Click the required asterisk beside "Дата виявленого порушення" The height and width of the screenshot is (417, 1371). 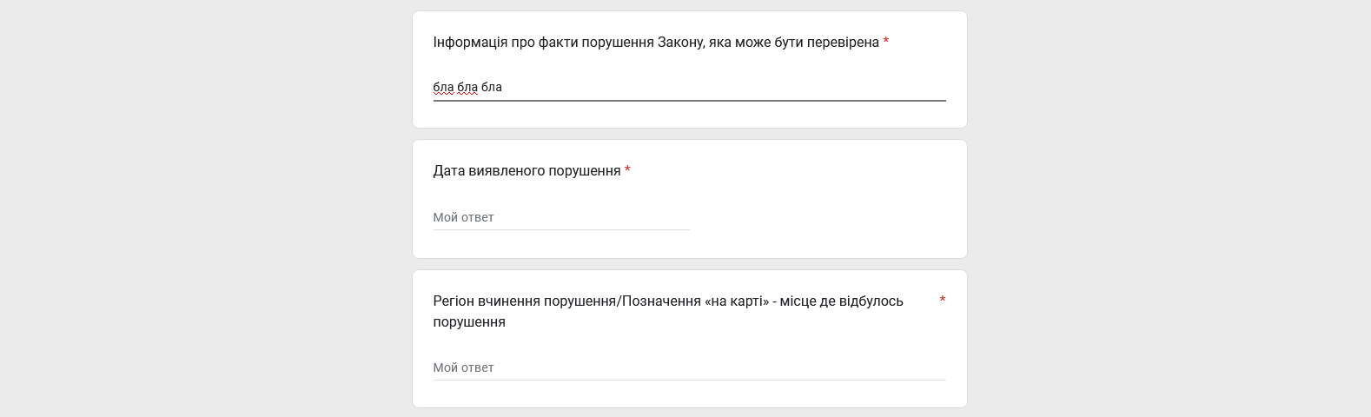tap(627, 170)
